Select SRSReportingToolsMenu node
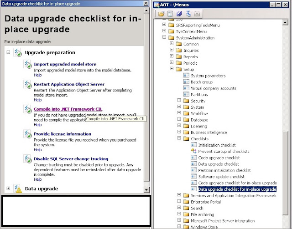Screen dimensions: 292x229 (198, 25)
